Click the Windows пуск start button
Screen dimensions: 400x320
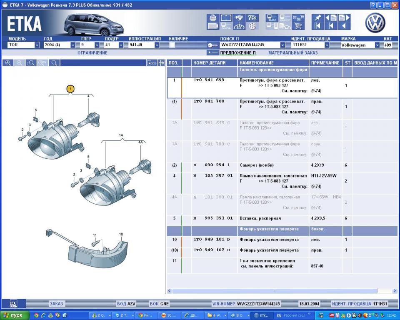pyautogui.click(x=15, y=315)
